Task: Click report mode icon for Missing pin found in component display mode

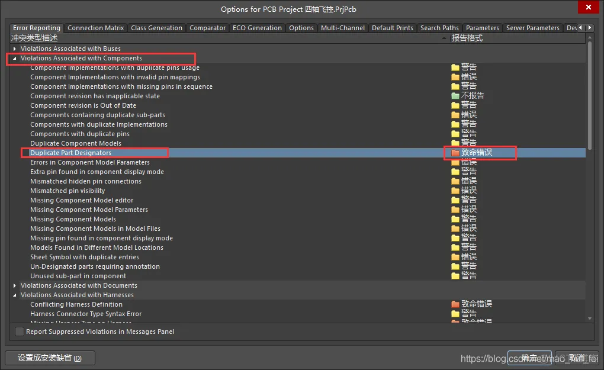Action: (455, 238)
